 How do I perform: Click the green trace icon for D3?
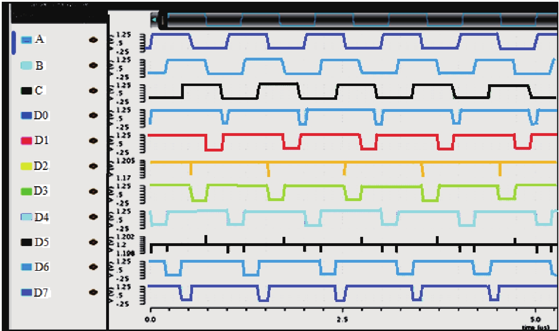pos(26,192)
